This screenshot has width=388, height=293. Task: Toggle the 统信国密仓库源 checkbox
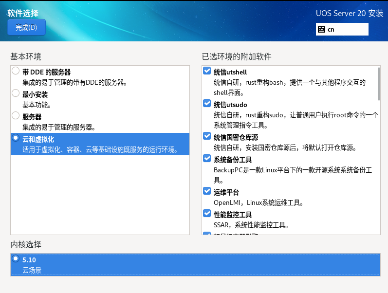point(207,136)
